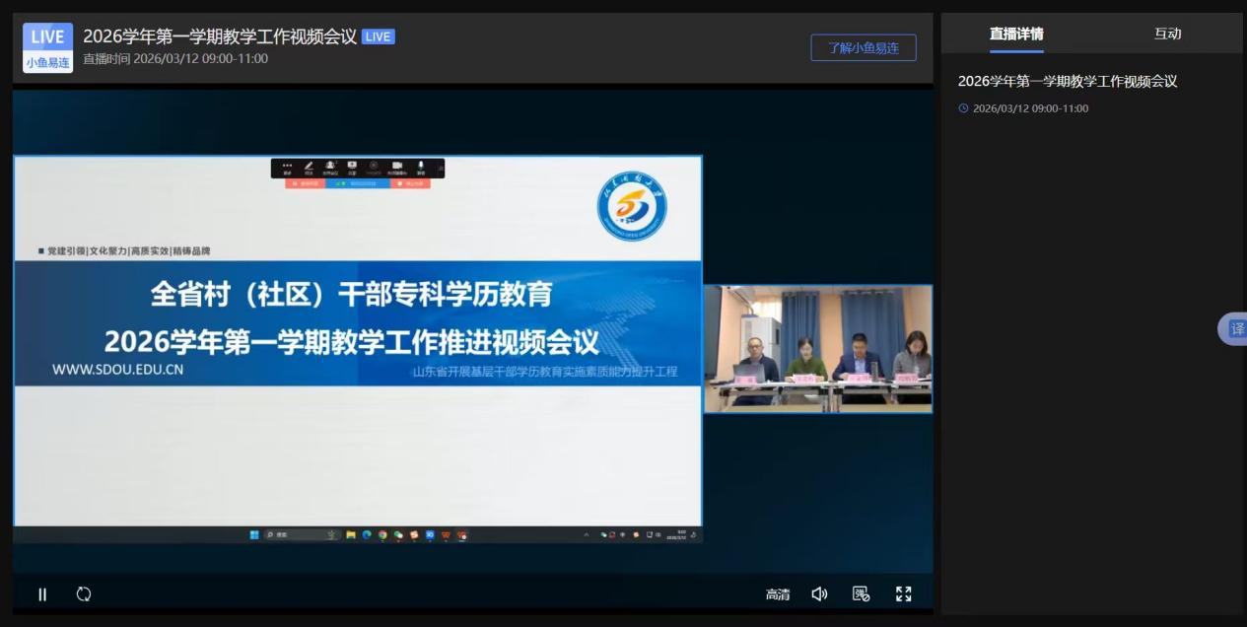This screenshot has height=627, width=1247.
Task: Click the Windows Start icon in shared taskbar
Action: point(254,534)
